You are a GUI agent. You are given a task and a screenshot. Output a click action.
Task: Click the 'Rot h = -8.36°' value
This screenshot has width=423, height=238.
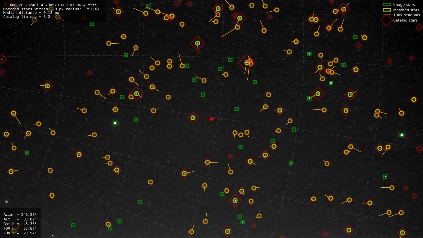coord(20,224)
